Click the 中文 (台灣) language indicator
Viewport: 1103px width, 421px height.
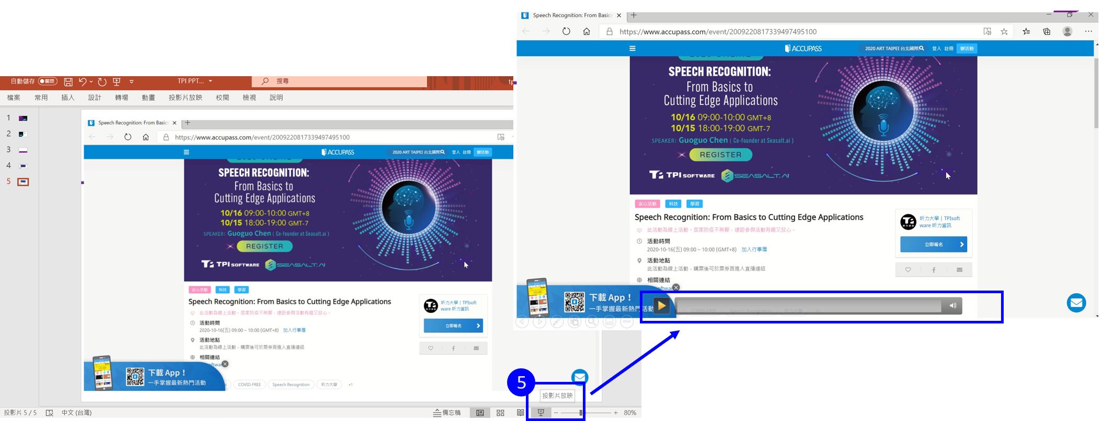click(x=76, y=413)
